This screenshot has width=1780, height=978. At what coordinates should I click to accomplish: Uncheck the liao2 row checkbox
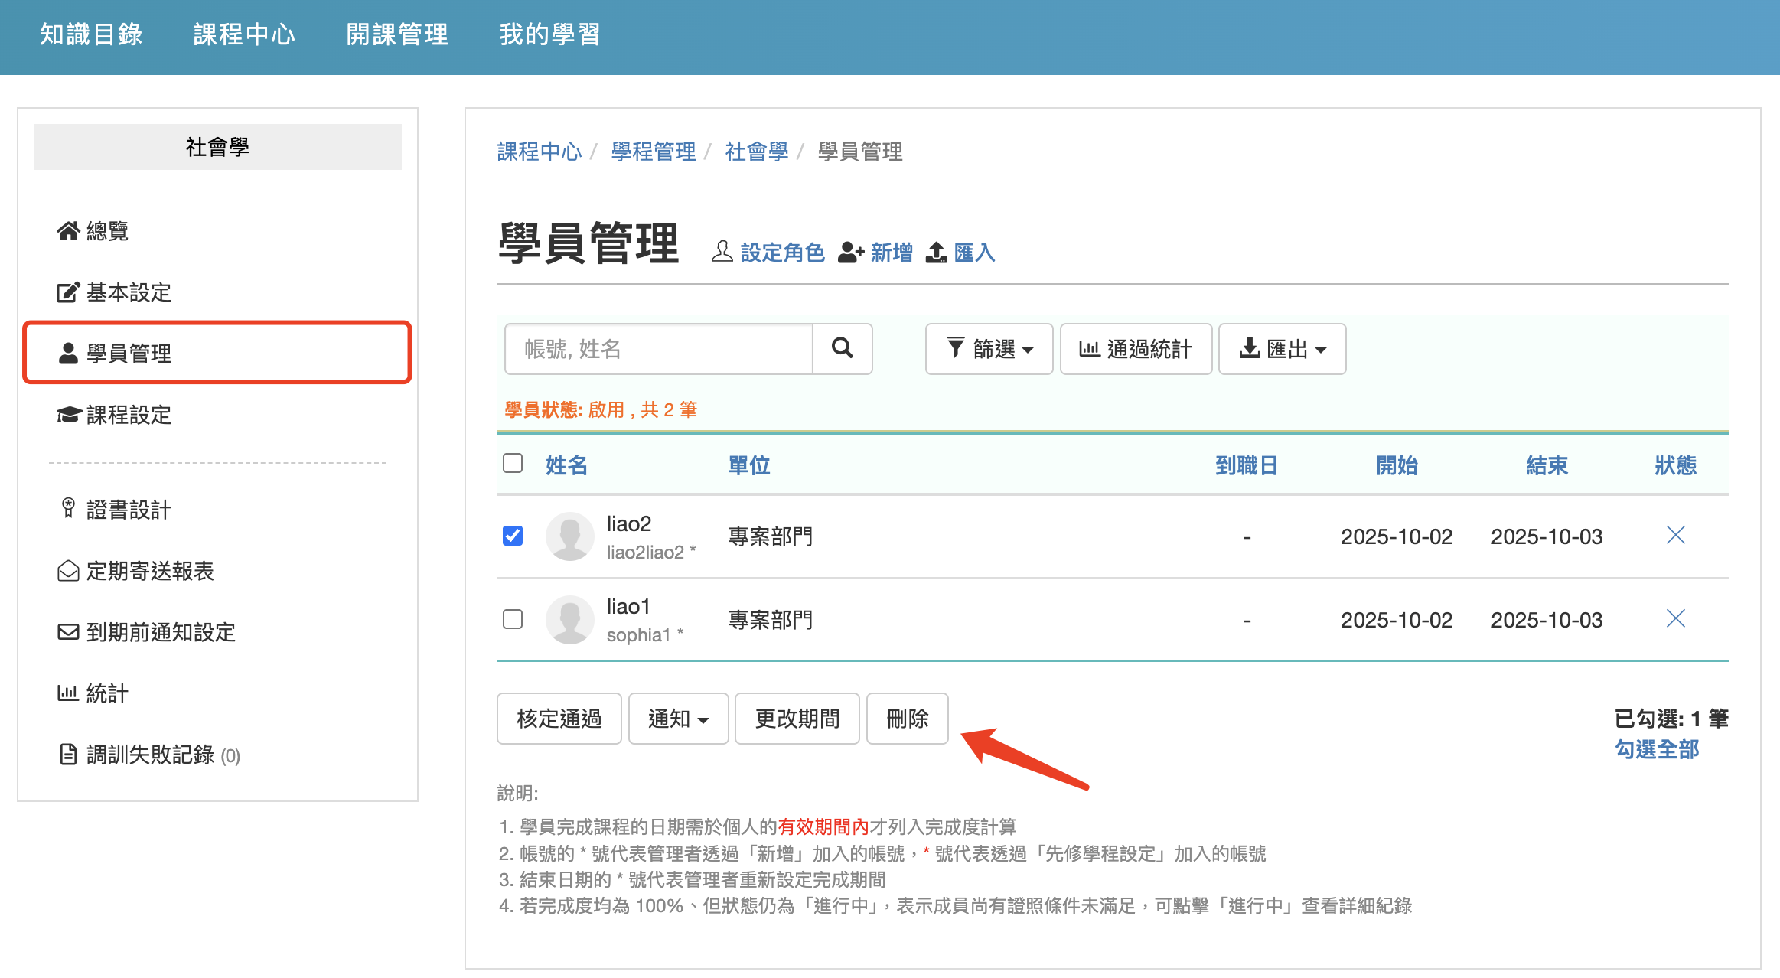(x=513, y=535)
